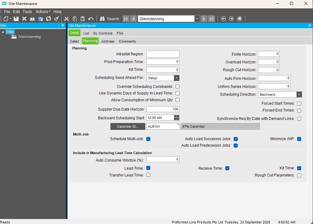Open the Actions menu
The image size is (313, 224).
point(43,11)
